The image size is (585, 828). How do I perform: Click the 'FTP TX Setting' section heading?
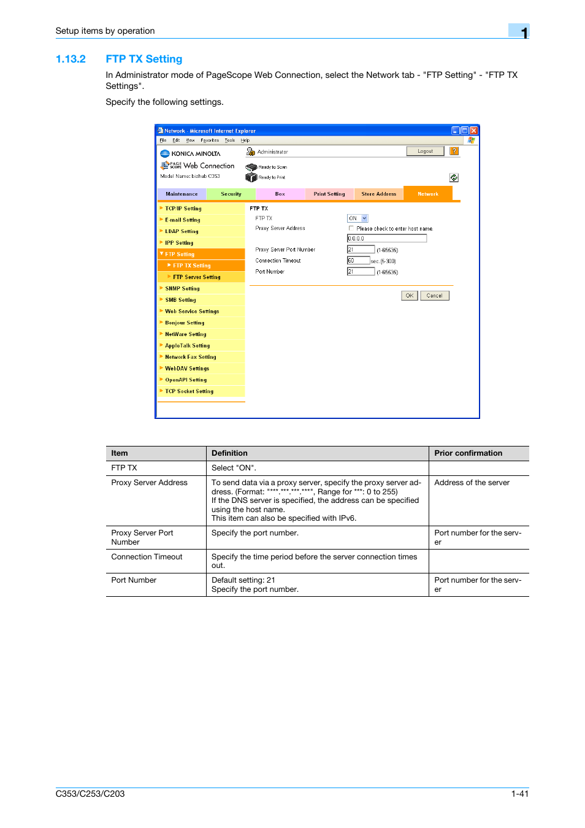(x=144, y=59)
